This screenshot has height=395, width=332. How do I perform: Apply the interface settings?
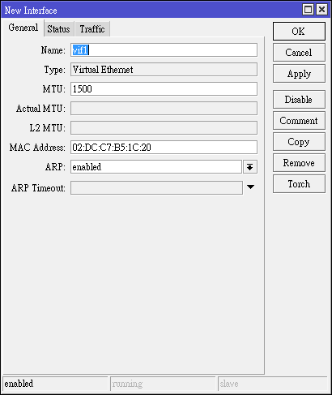299,74
